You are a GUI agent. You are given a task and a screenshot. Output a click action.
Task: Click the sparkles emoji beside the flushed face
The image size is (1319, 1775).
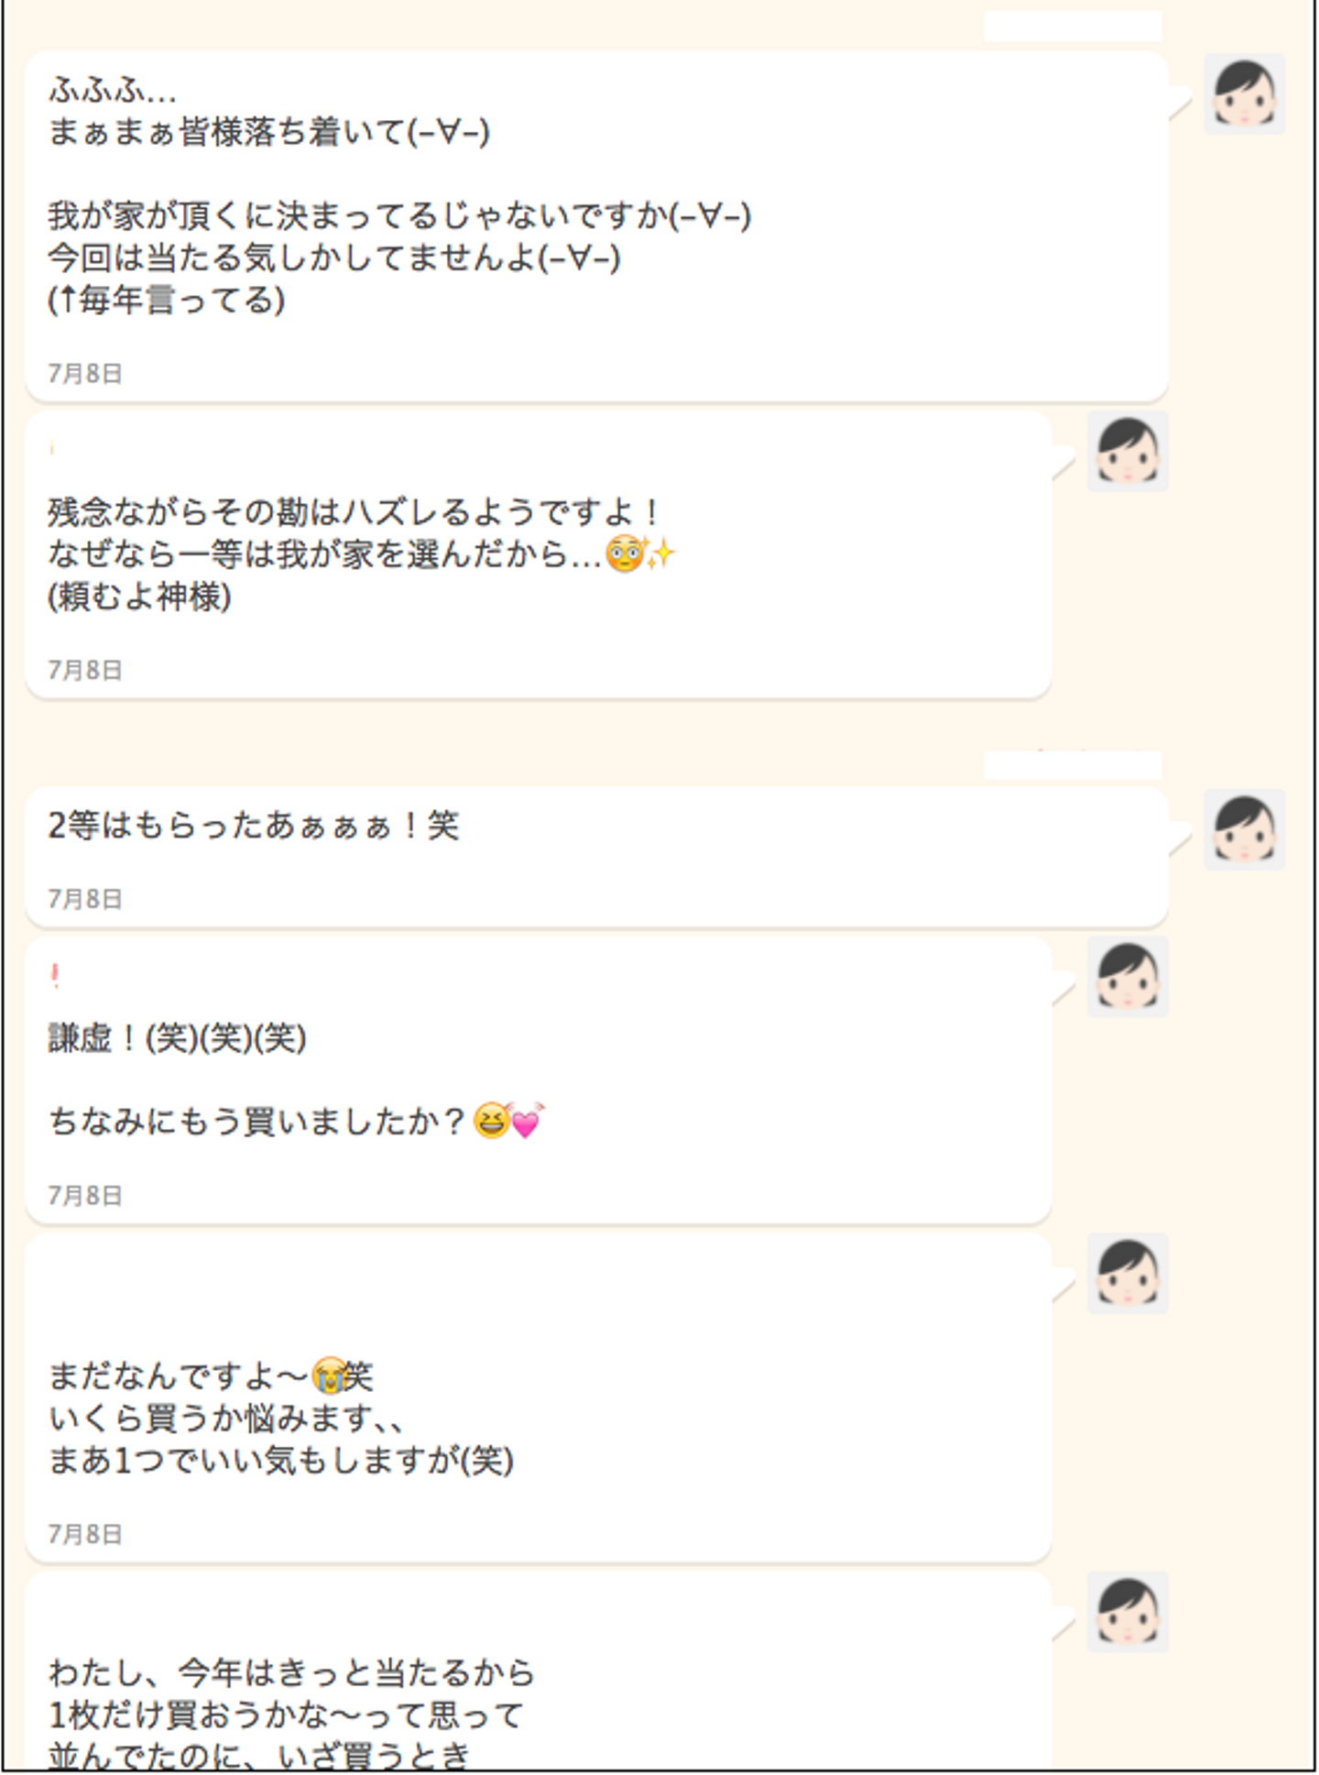pos(660,553)
